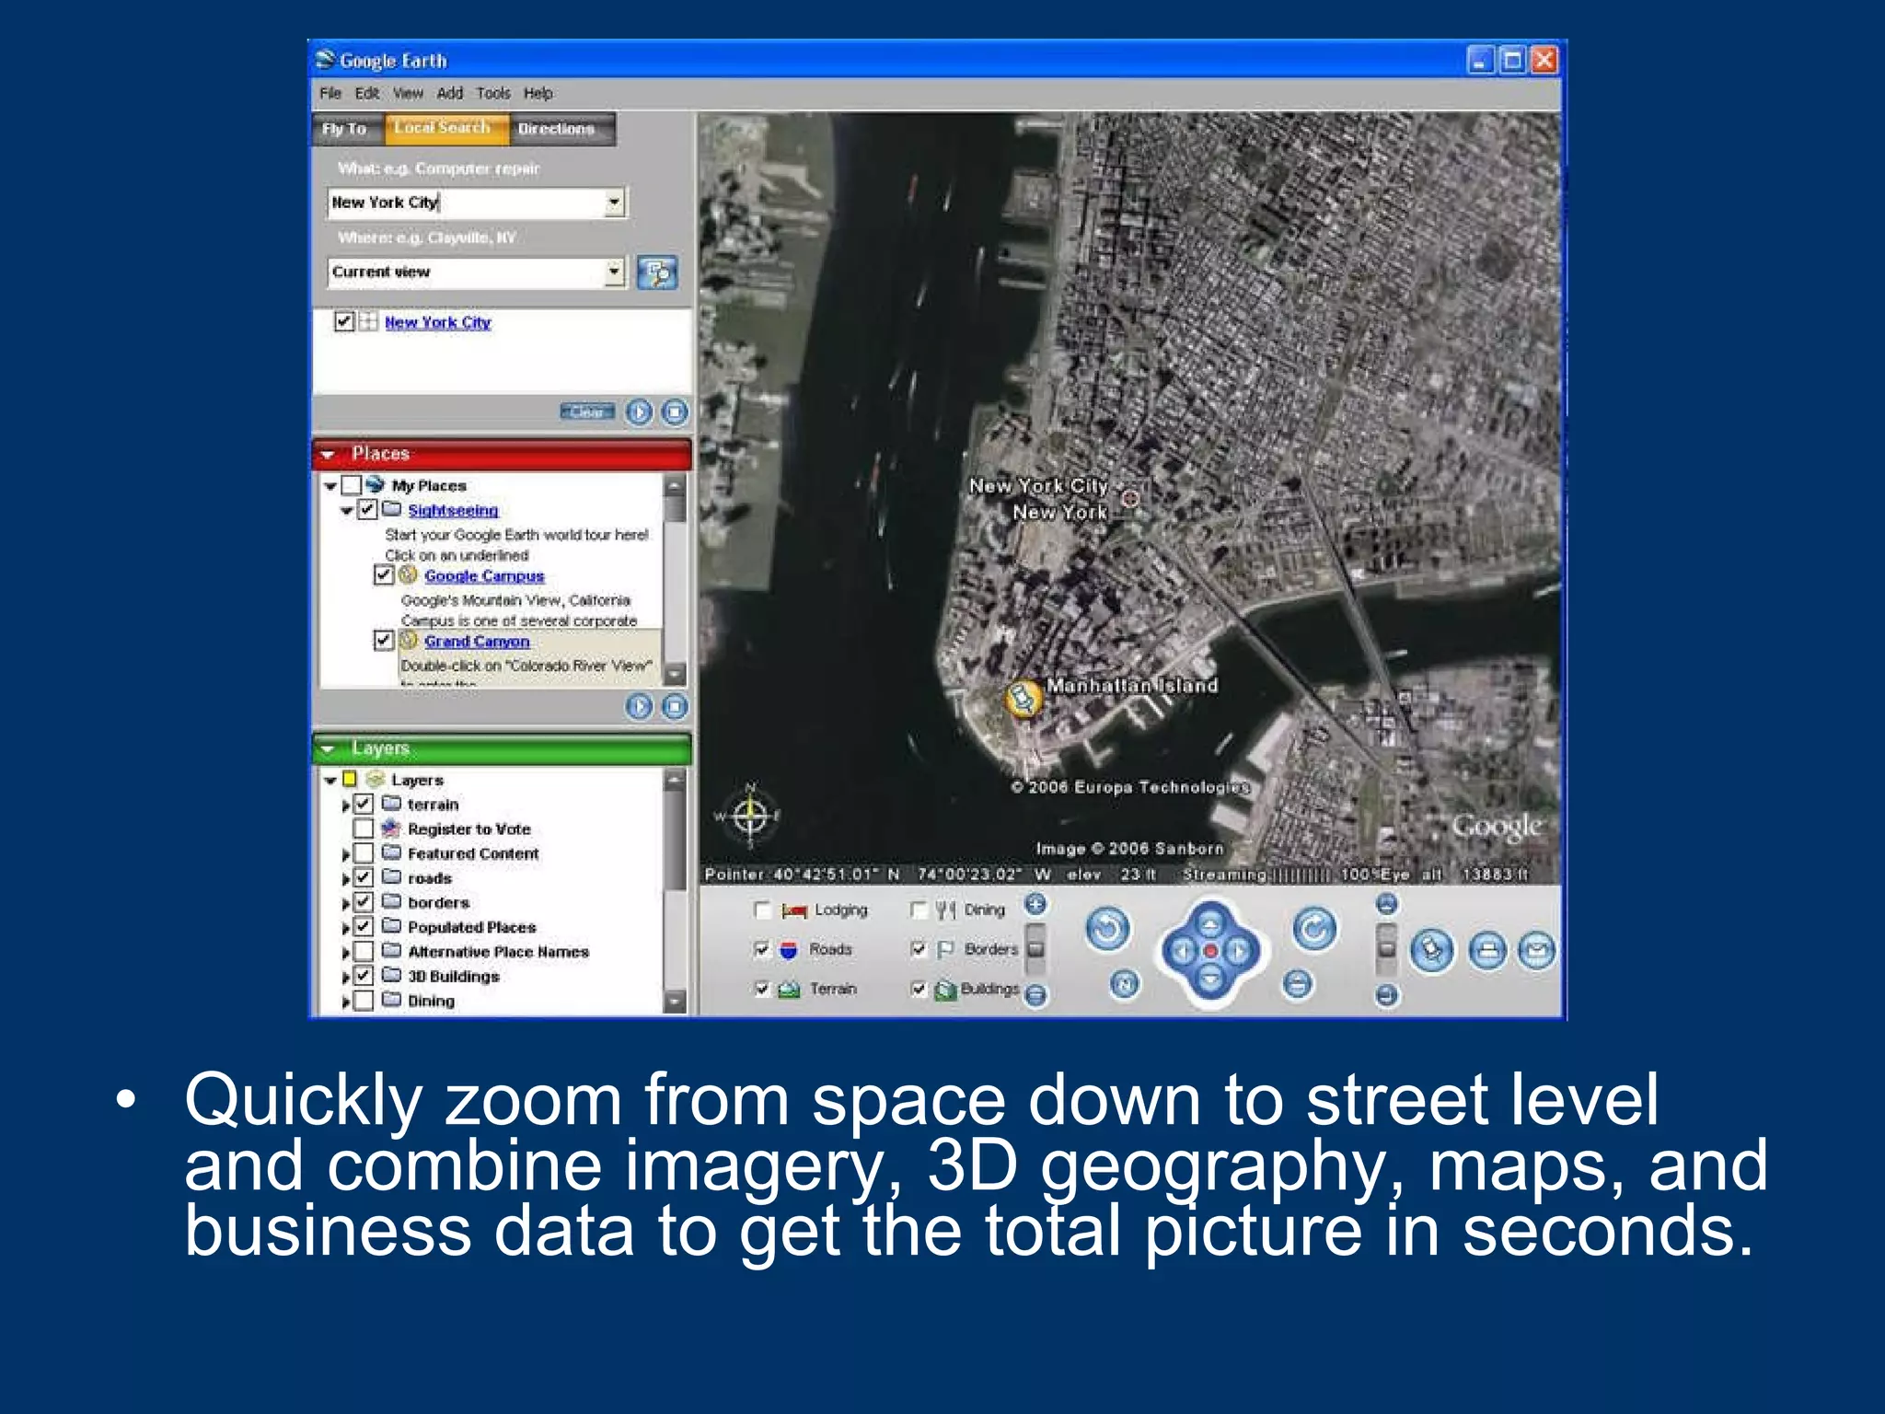Open the Tools menu
Image resolution: width=1885 pixels, height=1414 pixels.
[x=492, y=93]
